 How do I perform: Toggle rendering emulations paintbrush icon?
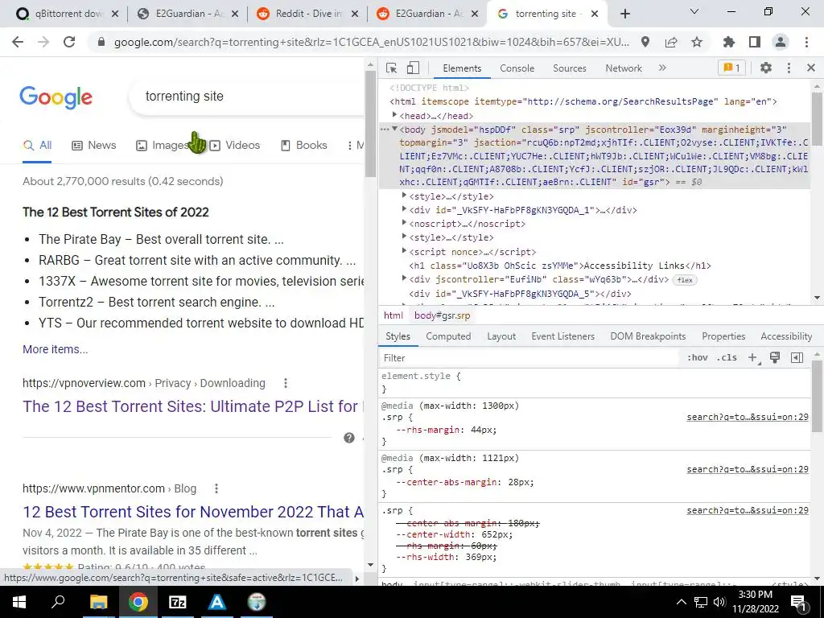[x=775, y=358]
